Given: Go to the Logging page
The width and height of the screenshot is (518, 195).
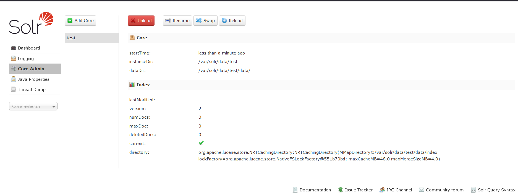Looking at the screenshot, I should pos(35,58).
